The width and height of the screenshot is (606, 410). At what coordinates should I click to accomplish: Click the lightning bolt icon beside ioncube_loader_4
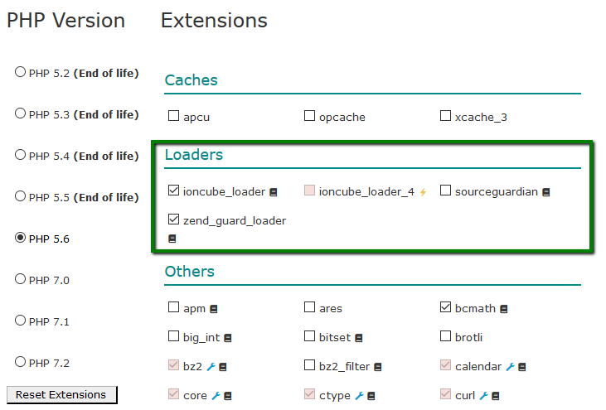(x=423, y=192)
